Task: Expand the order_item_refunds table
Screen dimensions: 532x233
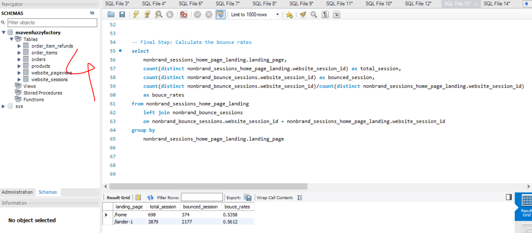Action: click(19, 46)
